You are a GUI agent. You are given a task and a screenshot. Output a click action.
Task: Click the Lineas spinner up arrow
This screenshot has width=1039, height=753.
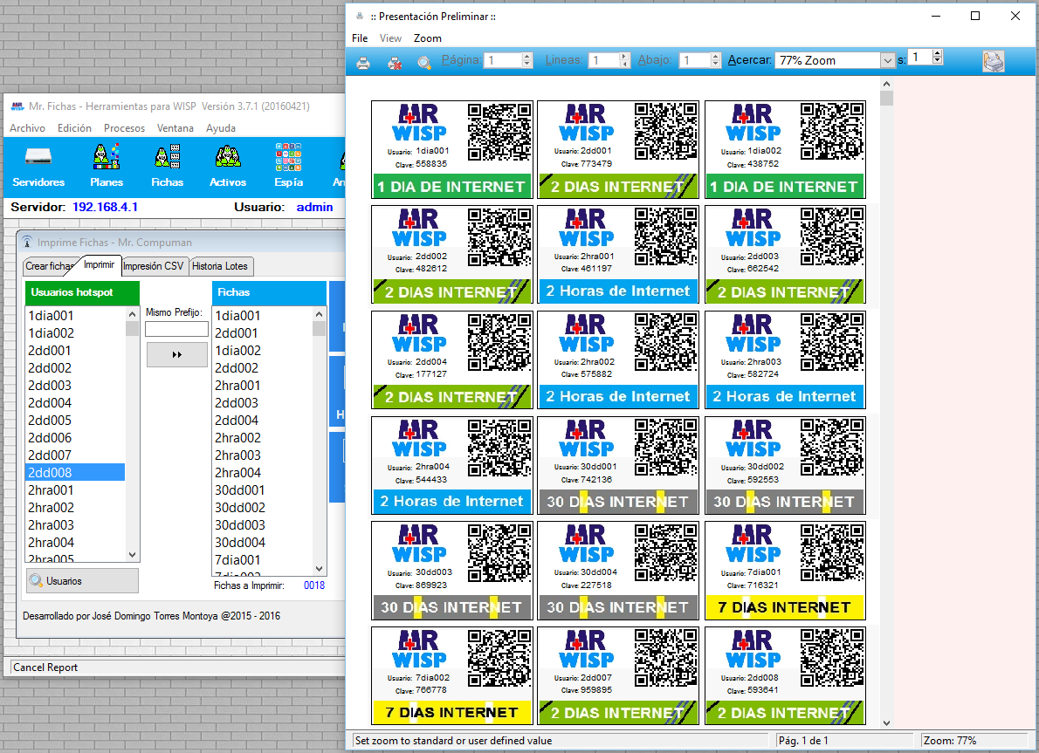[624, 58]
